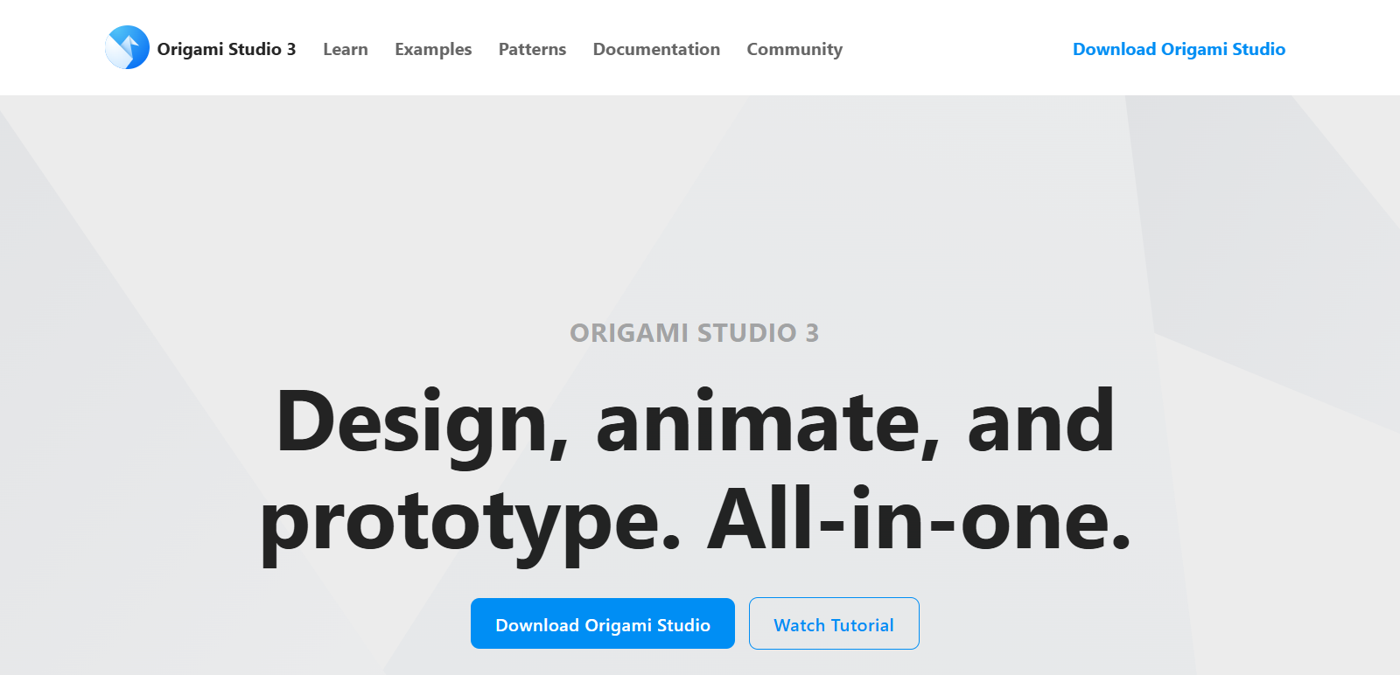Visit the Community page

tap(794, 49)
